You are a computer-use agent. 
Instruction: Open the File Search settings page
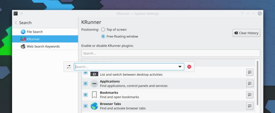(35, 32)
